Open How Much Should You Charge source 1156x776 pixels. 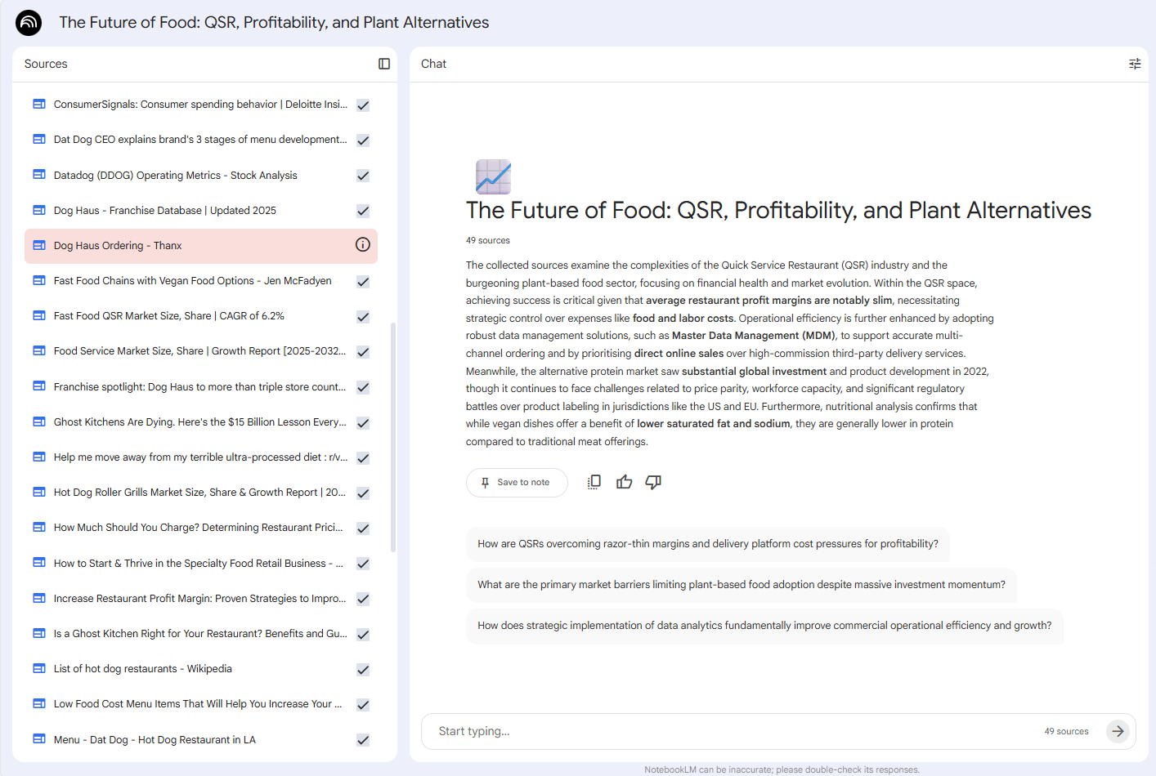[199, 528]
